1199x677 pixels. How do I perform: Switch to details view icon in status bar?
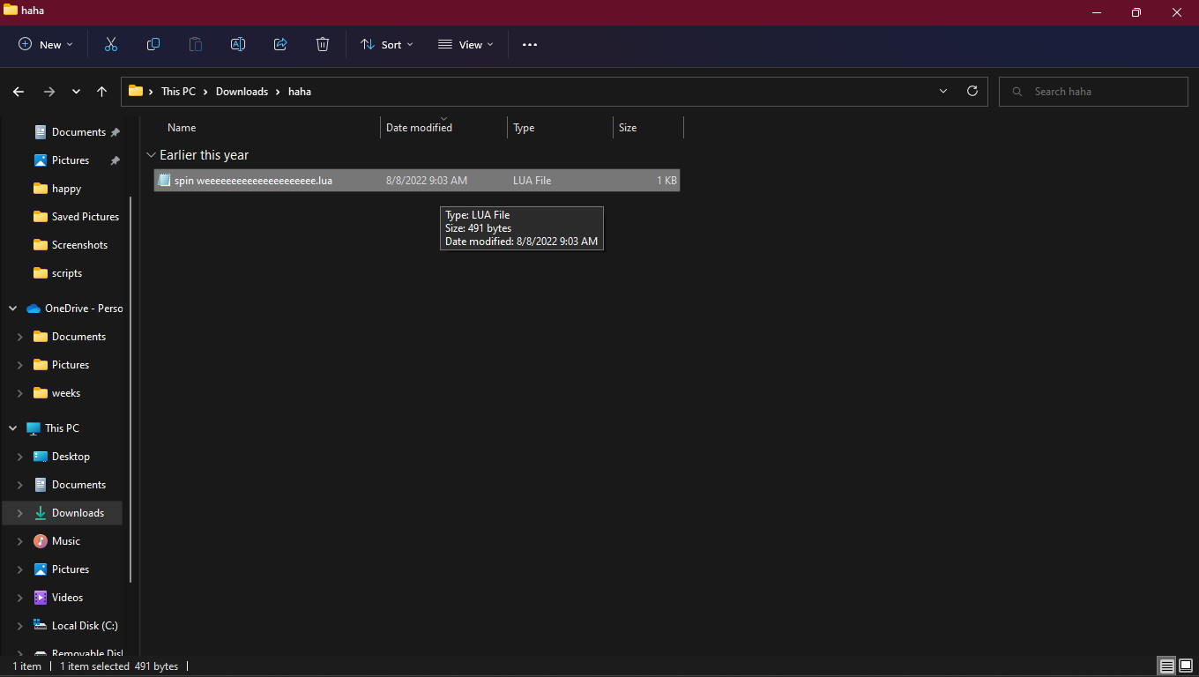click(1167, 666)
